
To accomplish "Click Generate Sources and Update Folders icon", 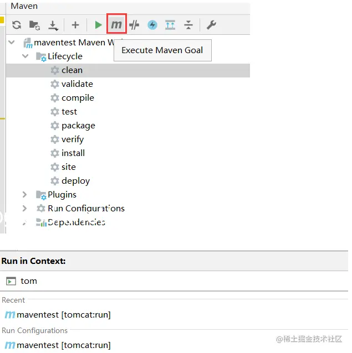I will click(x=34, y=25).
